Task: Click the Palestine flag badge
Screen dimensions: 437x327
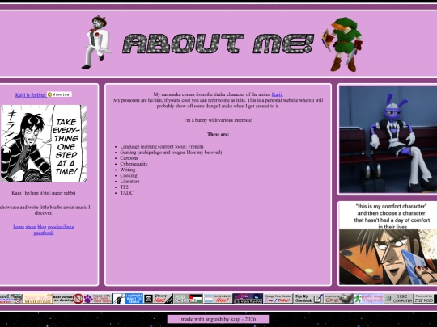Action: (188, 299)
